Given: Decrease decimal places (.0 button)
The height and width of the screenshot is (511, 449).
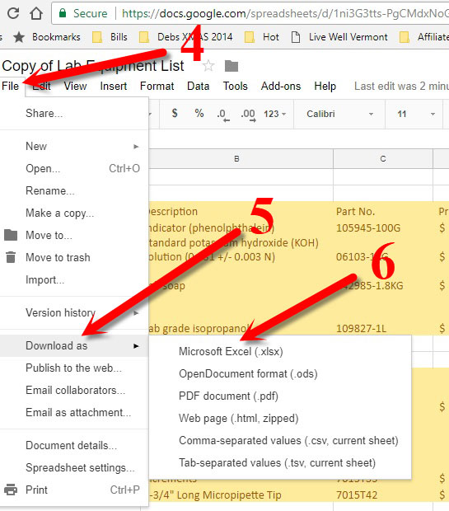Looking at the screenshot, I should tap(223, 115).
